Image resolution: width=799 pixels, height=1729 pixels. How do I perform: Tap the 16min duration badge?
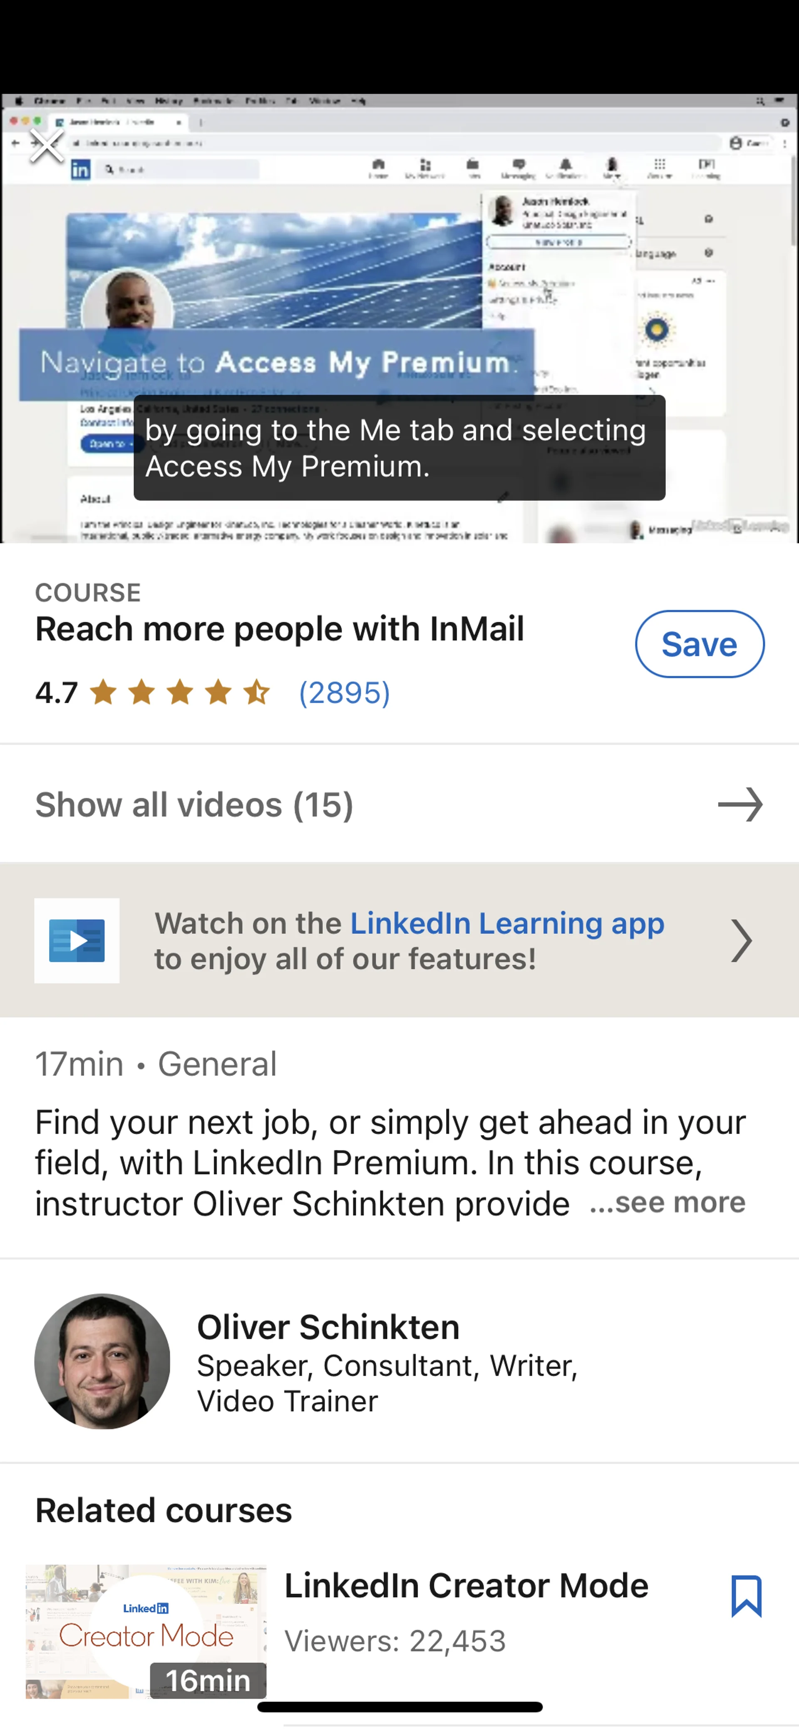208,1680
